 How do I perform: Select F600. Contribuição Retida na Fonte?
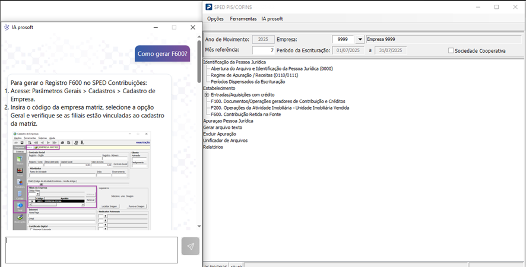(x=246, y=115)
